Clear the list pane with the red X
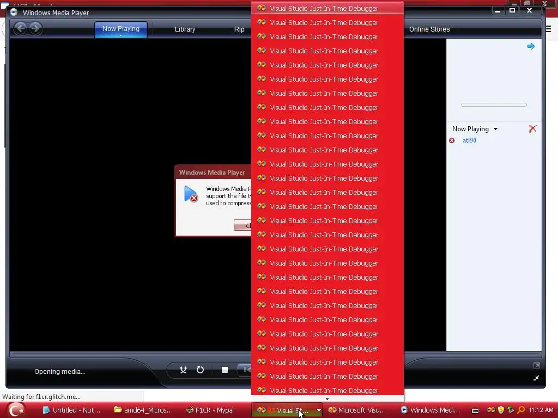 (x=532, y=129)
